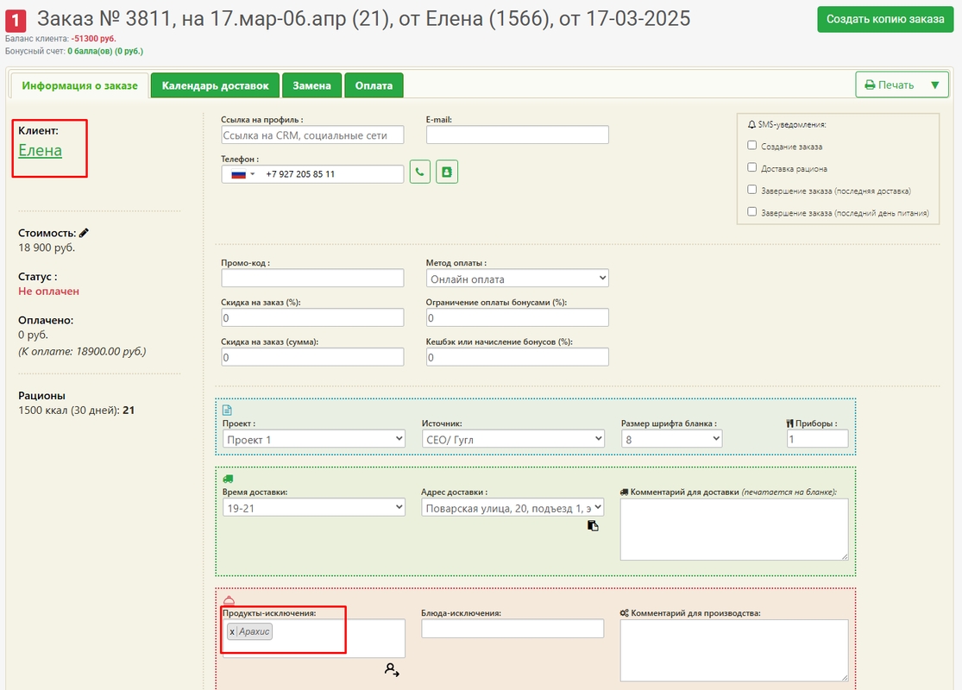Click the green contact card icon
The image size is (962, 690).
click(x=447, y=172)
